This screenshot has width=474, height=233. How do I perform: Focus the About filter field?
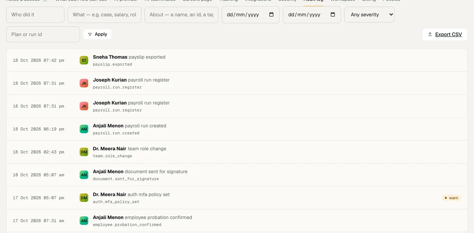point(181,15)
